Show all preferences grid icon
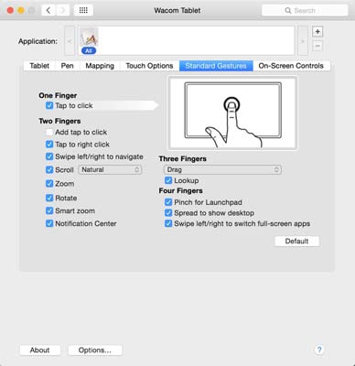This screenshot has height=366, width=355. (83, 10)
